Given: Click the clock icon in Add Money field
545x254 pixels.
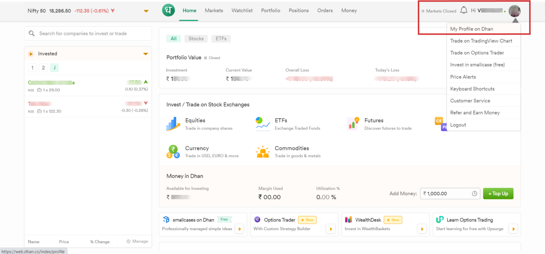Looking at the screenshot, I should click(474, 194).
